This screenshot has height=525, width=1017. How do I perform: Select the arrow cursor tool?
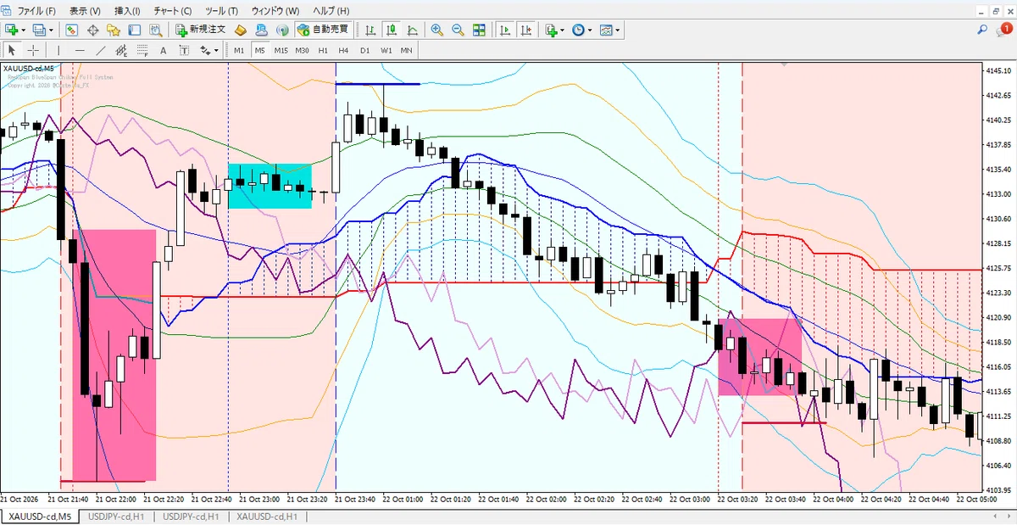[x=12, y=50]
